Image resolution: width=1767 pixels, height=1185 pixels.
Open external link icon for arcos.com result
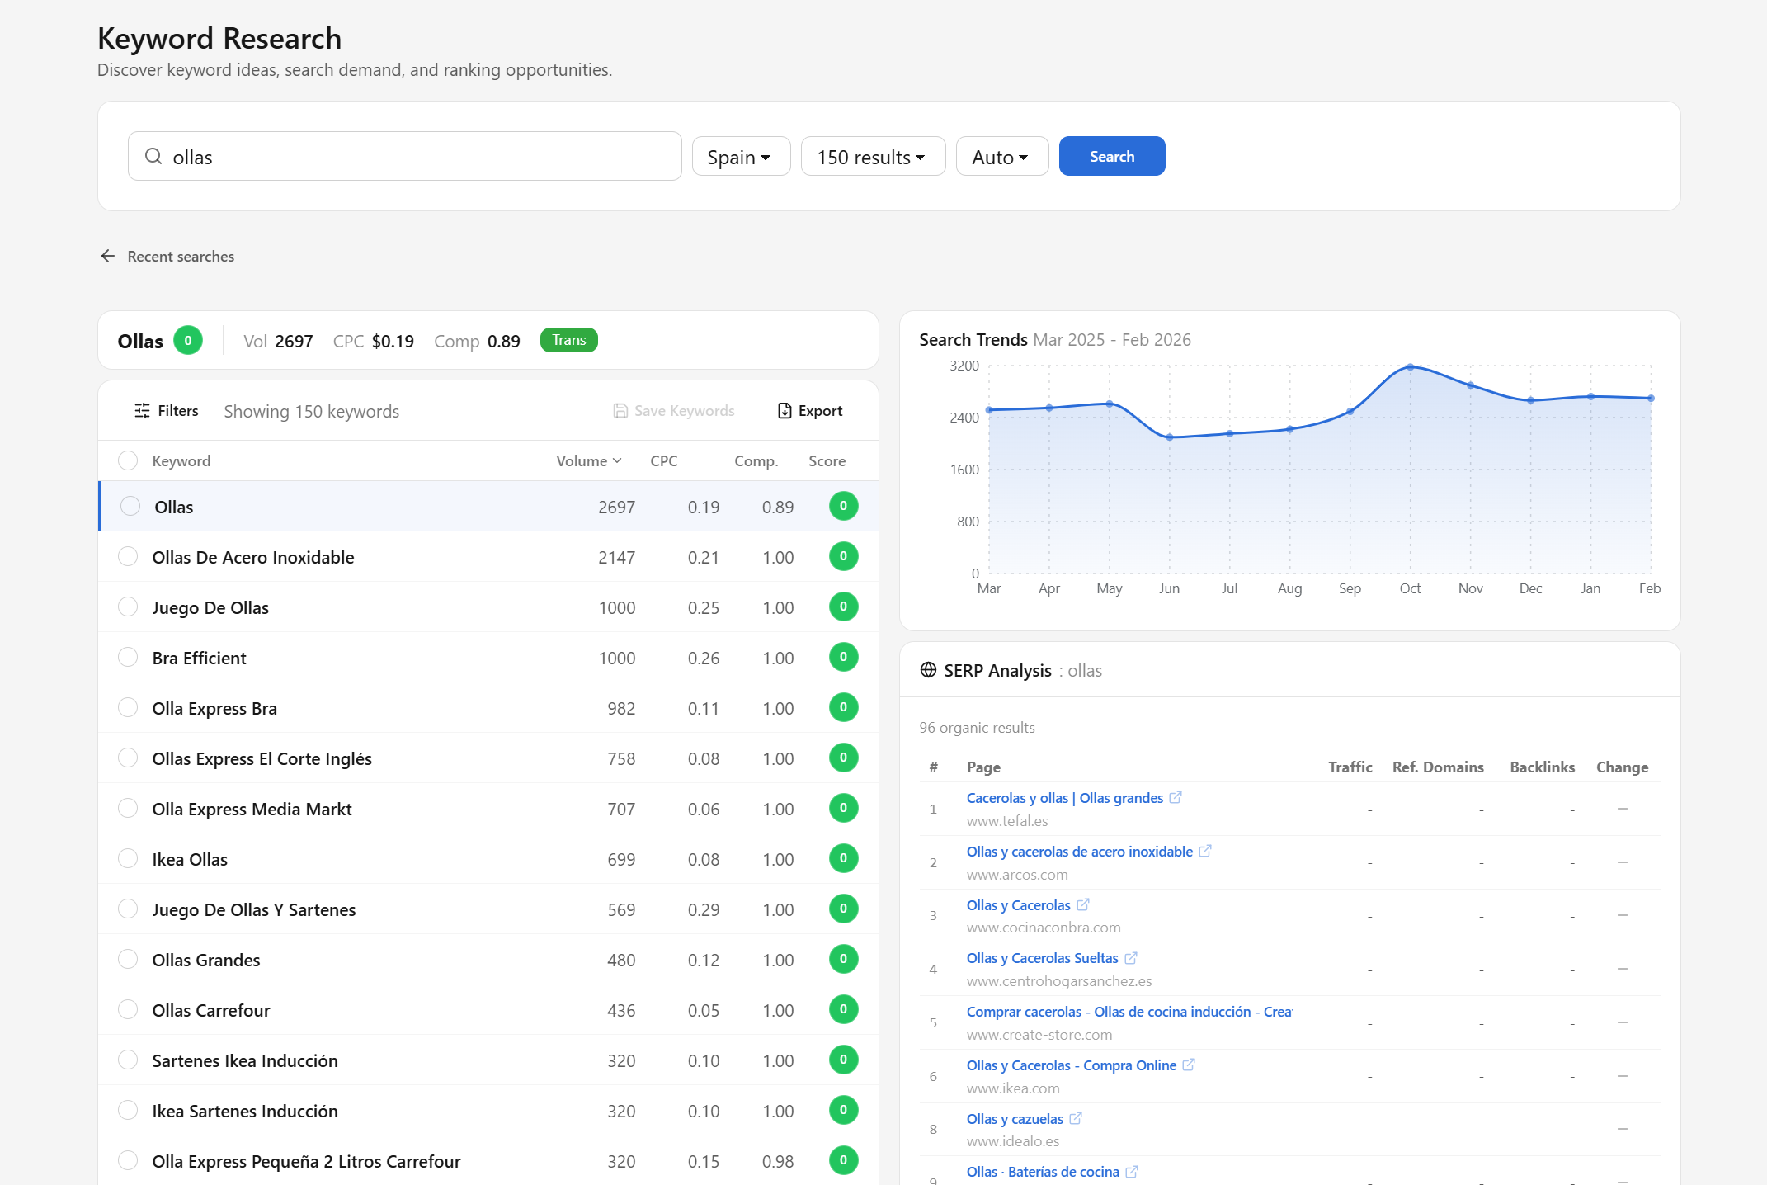click(1205, 851)
